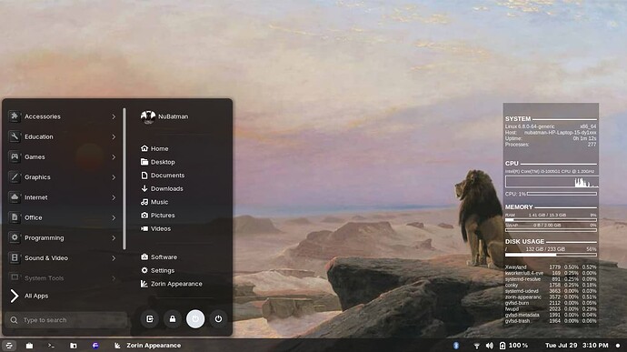Open the Home folder

tap(154, 148)
